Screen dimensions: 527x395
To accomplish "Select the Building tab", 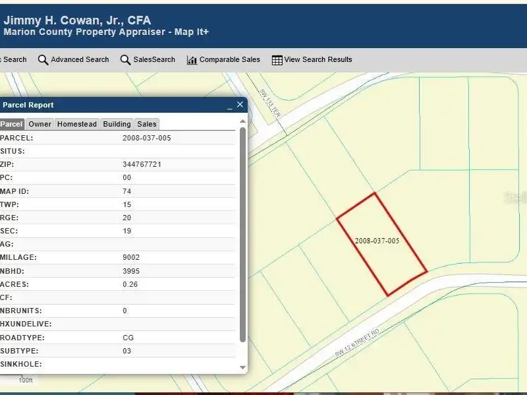I will [117, 124].
